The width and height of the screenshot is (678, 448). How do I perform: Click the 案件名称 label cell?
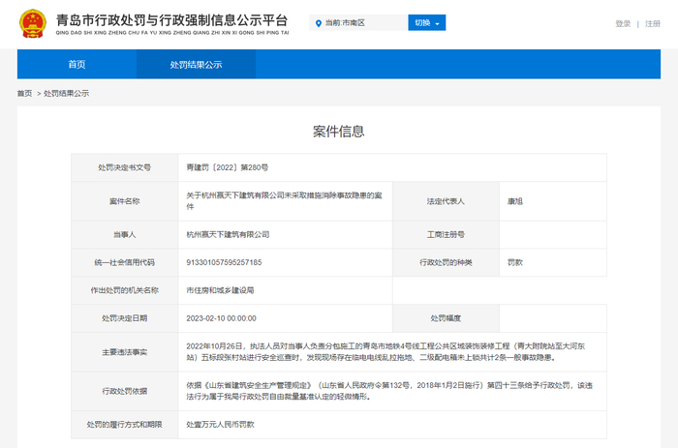125,201
